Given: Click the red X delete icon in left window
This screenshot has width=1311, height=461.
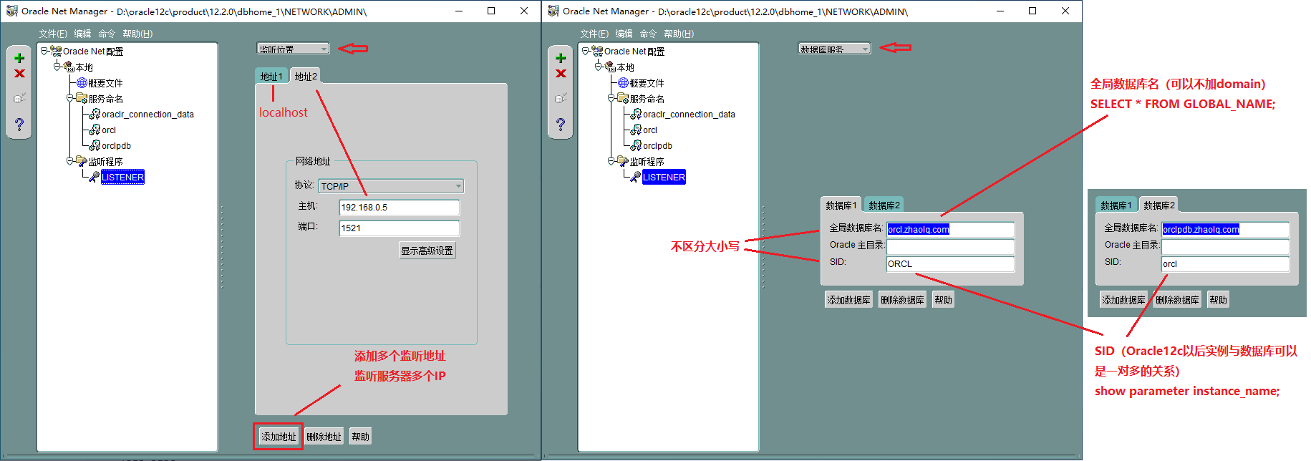Looking at the screenshot, I should point(19,74).
